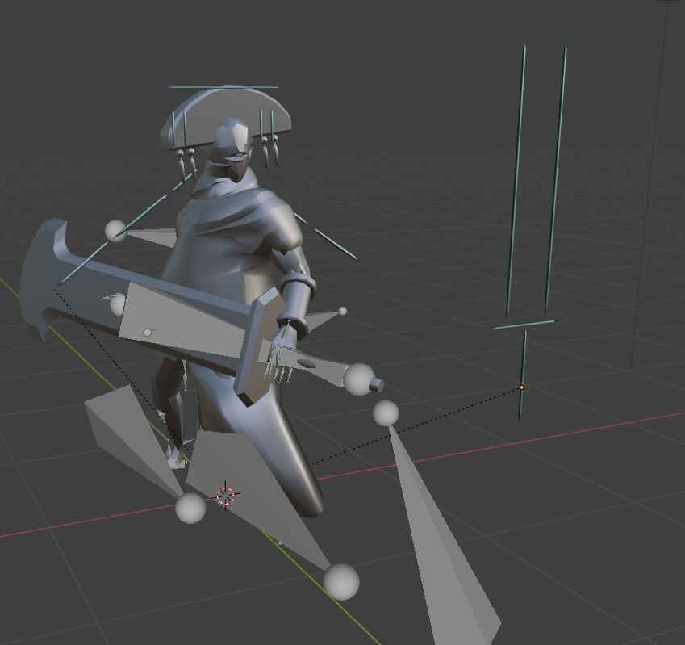This screenshot has height=645, width=685.
Task: Click the bone joint sphere next to the sword pommel
Action: [x=359, y=379]
